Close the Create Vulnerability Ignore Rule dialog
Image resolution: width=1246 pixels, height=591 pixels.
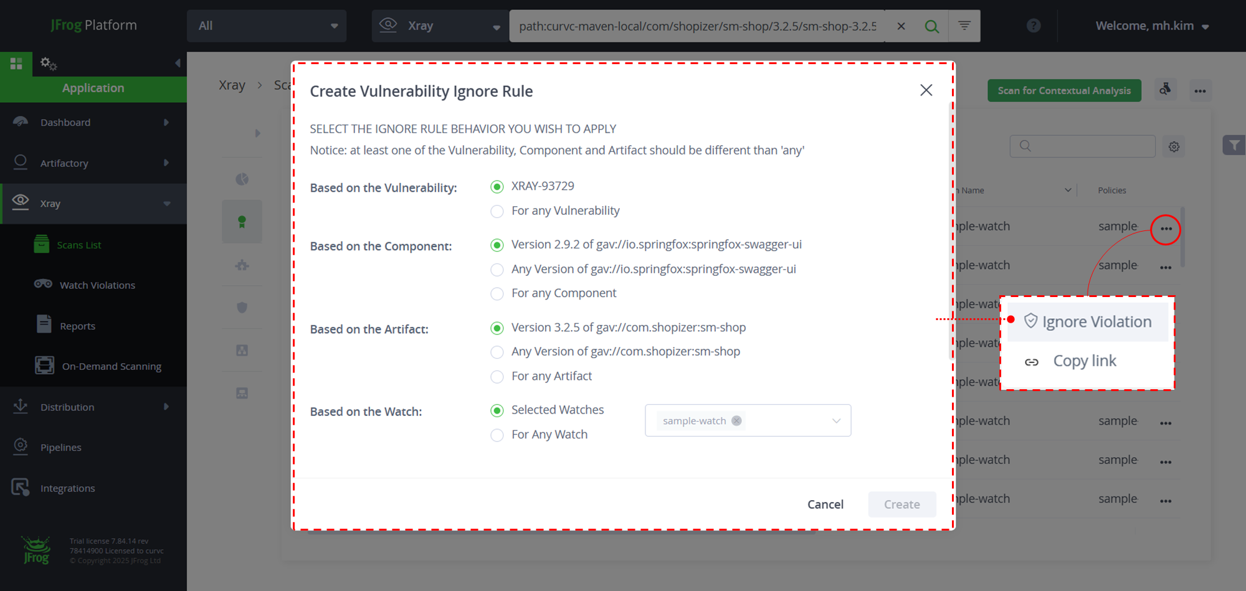point(926,90)
